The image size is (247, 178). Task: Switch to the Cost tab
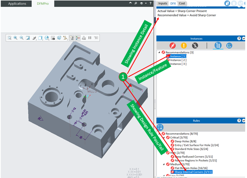pyautogui.click(x=182, y=3)
